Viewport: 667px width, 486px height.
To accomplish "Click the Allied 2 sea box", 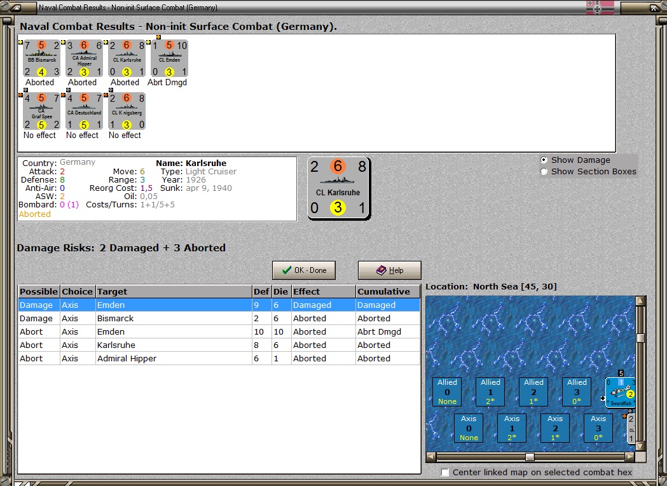I will click(533, 391).
